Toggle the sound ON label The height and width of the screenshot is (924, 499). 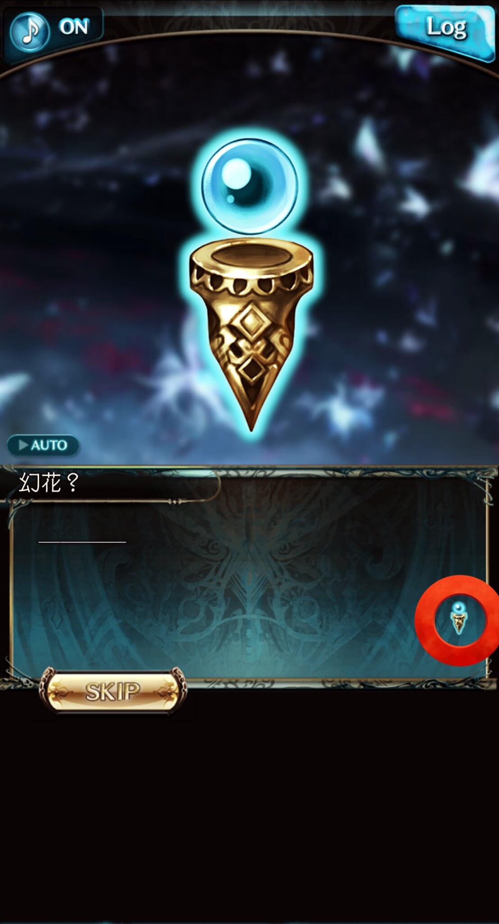click(x=74, y=28)
